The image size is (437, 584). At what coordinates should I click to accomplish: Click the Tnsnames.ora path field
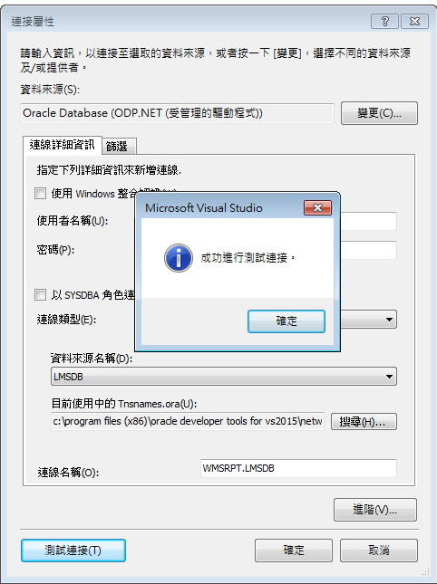click(188, 421)
